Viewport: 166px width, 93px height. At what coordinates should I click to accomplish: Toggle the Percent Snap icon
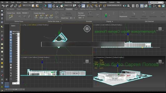[96, 6]
